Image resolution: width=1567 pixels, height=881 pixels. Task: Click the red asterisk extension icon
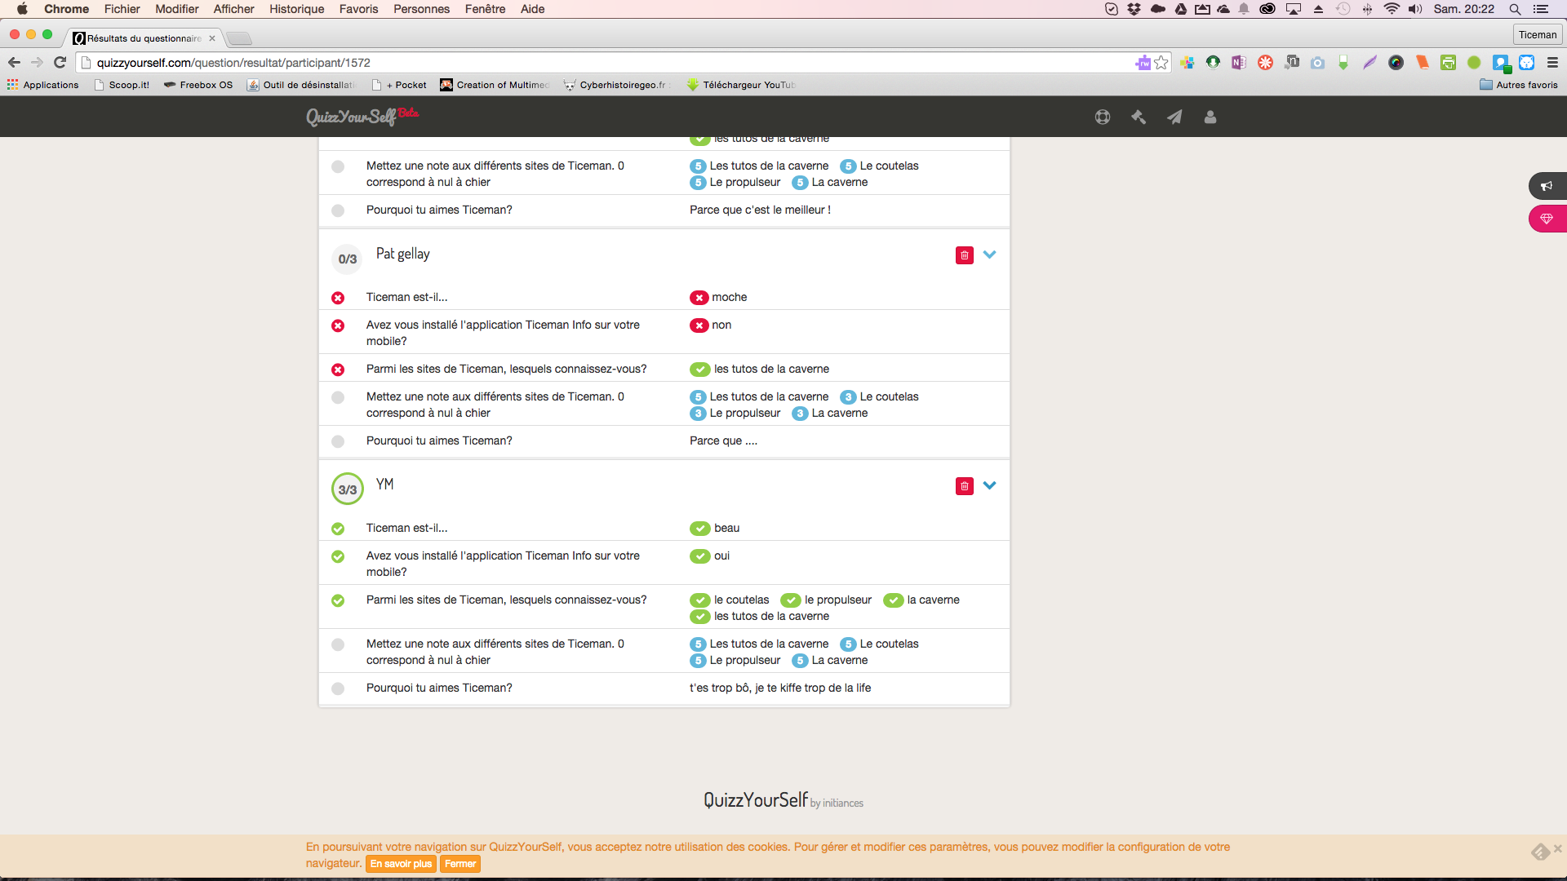(1265, 63)
